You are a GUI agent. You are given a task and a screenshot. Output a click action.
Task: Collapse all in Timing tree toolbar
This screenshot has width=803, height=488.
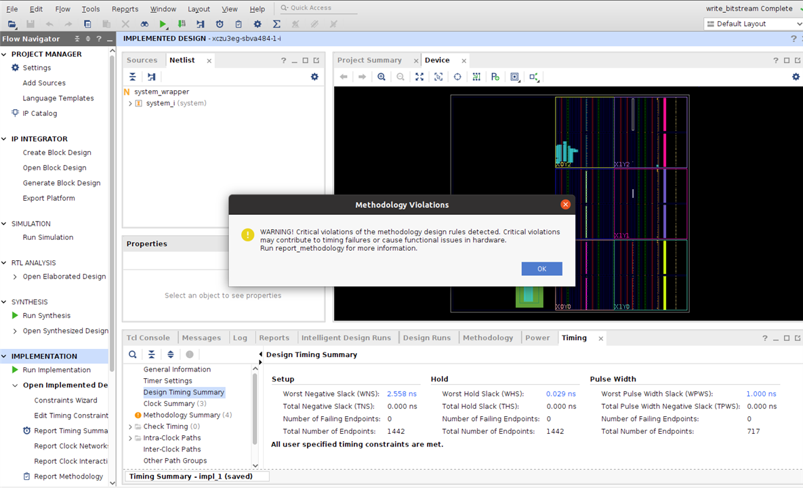[x=152, y=354]
